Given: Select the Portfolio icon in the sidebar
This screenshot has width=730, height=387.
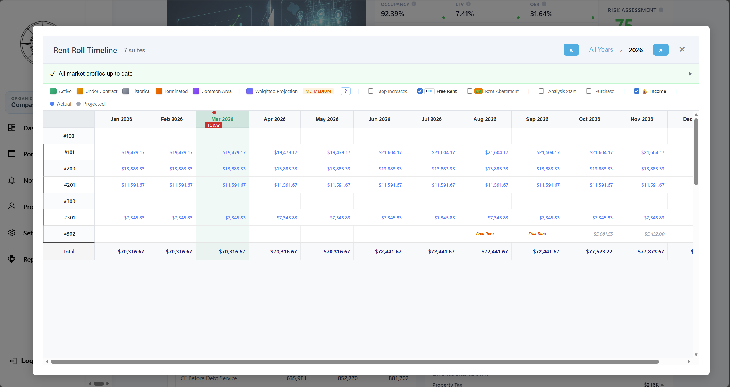Looking at the screenshot, I should coord(12,154).
